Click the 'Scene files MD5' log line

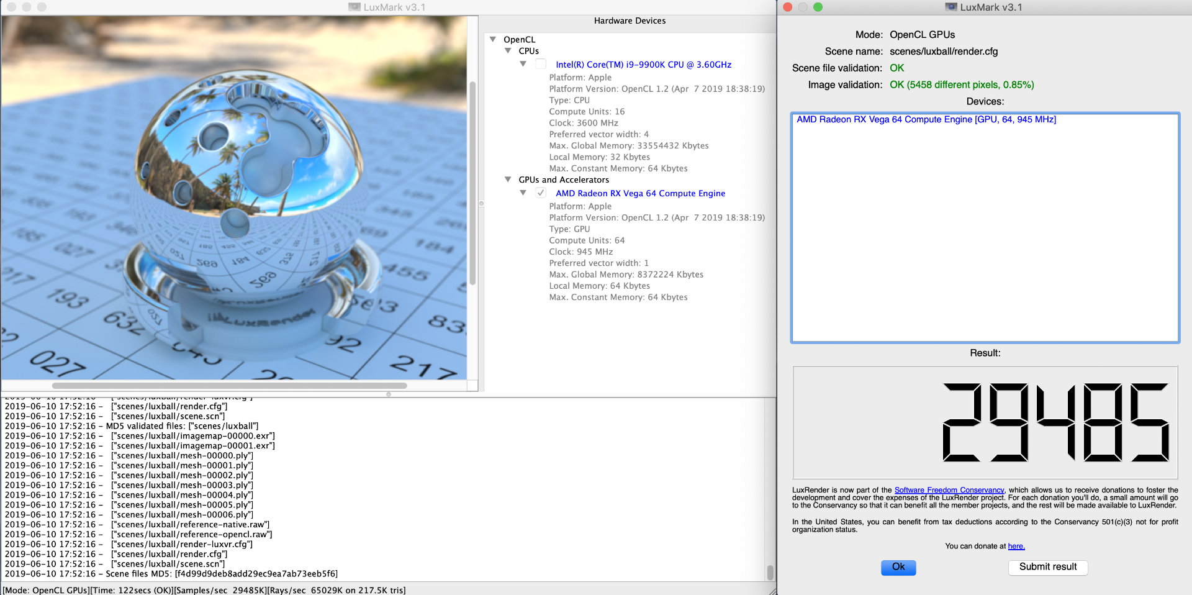point(171,574)
